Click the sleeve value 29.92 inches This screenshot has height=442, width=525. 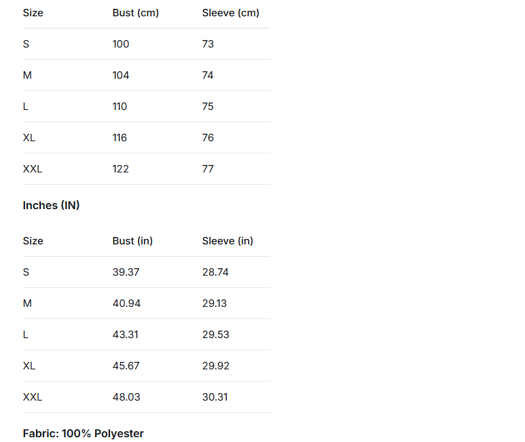216,366
